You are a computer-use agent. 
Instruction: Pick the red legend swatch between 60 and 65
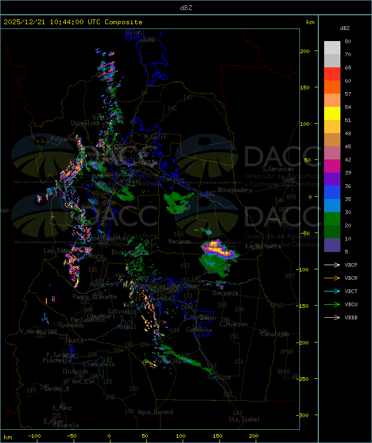click(332, 74)
